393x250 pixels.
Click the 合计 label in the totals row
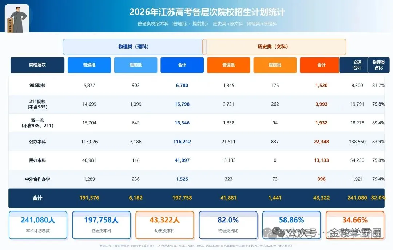tap(37, 198)
